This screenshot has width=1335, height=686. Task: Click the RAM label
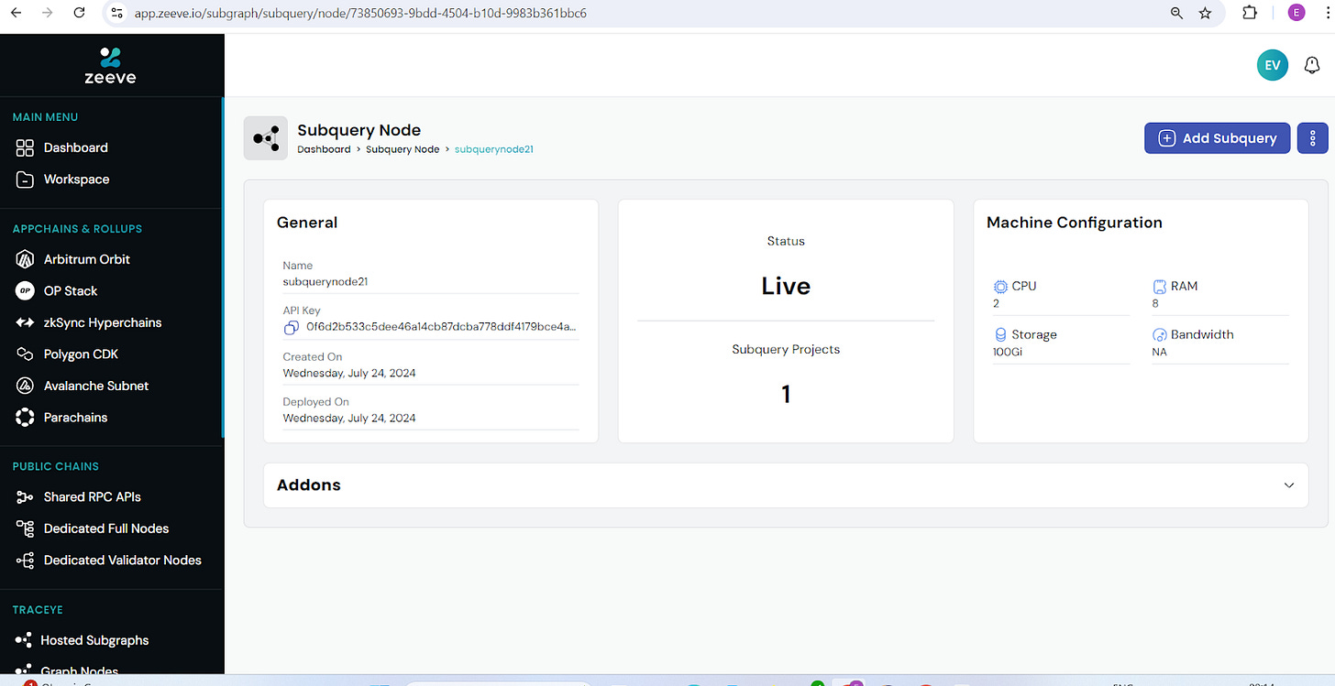[1185, 286]
